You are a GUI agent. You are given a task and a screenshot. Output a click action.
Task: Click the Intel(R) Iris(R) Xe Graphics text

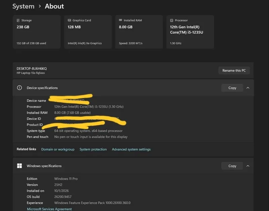(85, 43)
